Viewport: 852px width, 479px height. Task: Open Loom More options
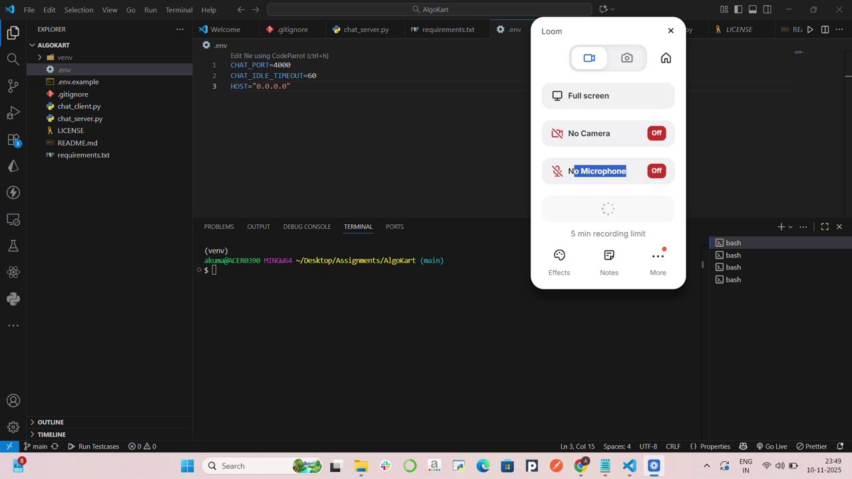coord(658,262)
